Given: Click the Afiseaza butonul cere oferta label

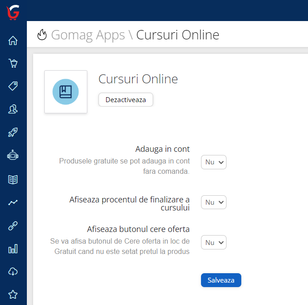Looking at the screenshot, I should tap(138, 229).
